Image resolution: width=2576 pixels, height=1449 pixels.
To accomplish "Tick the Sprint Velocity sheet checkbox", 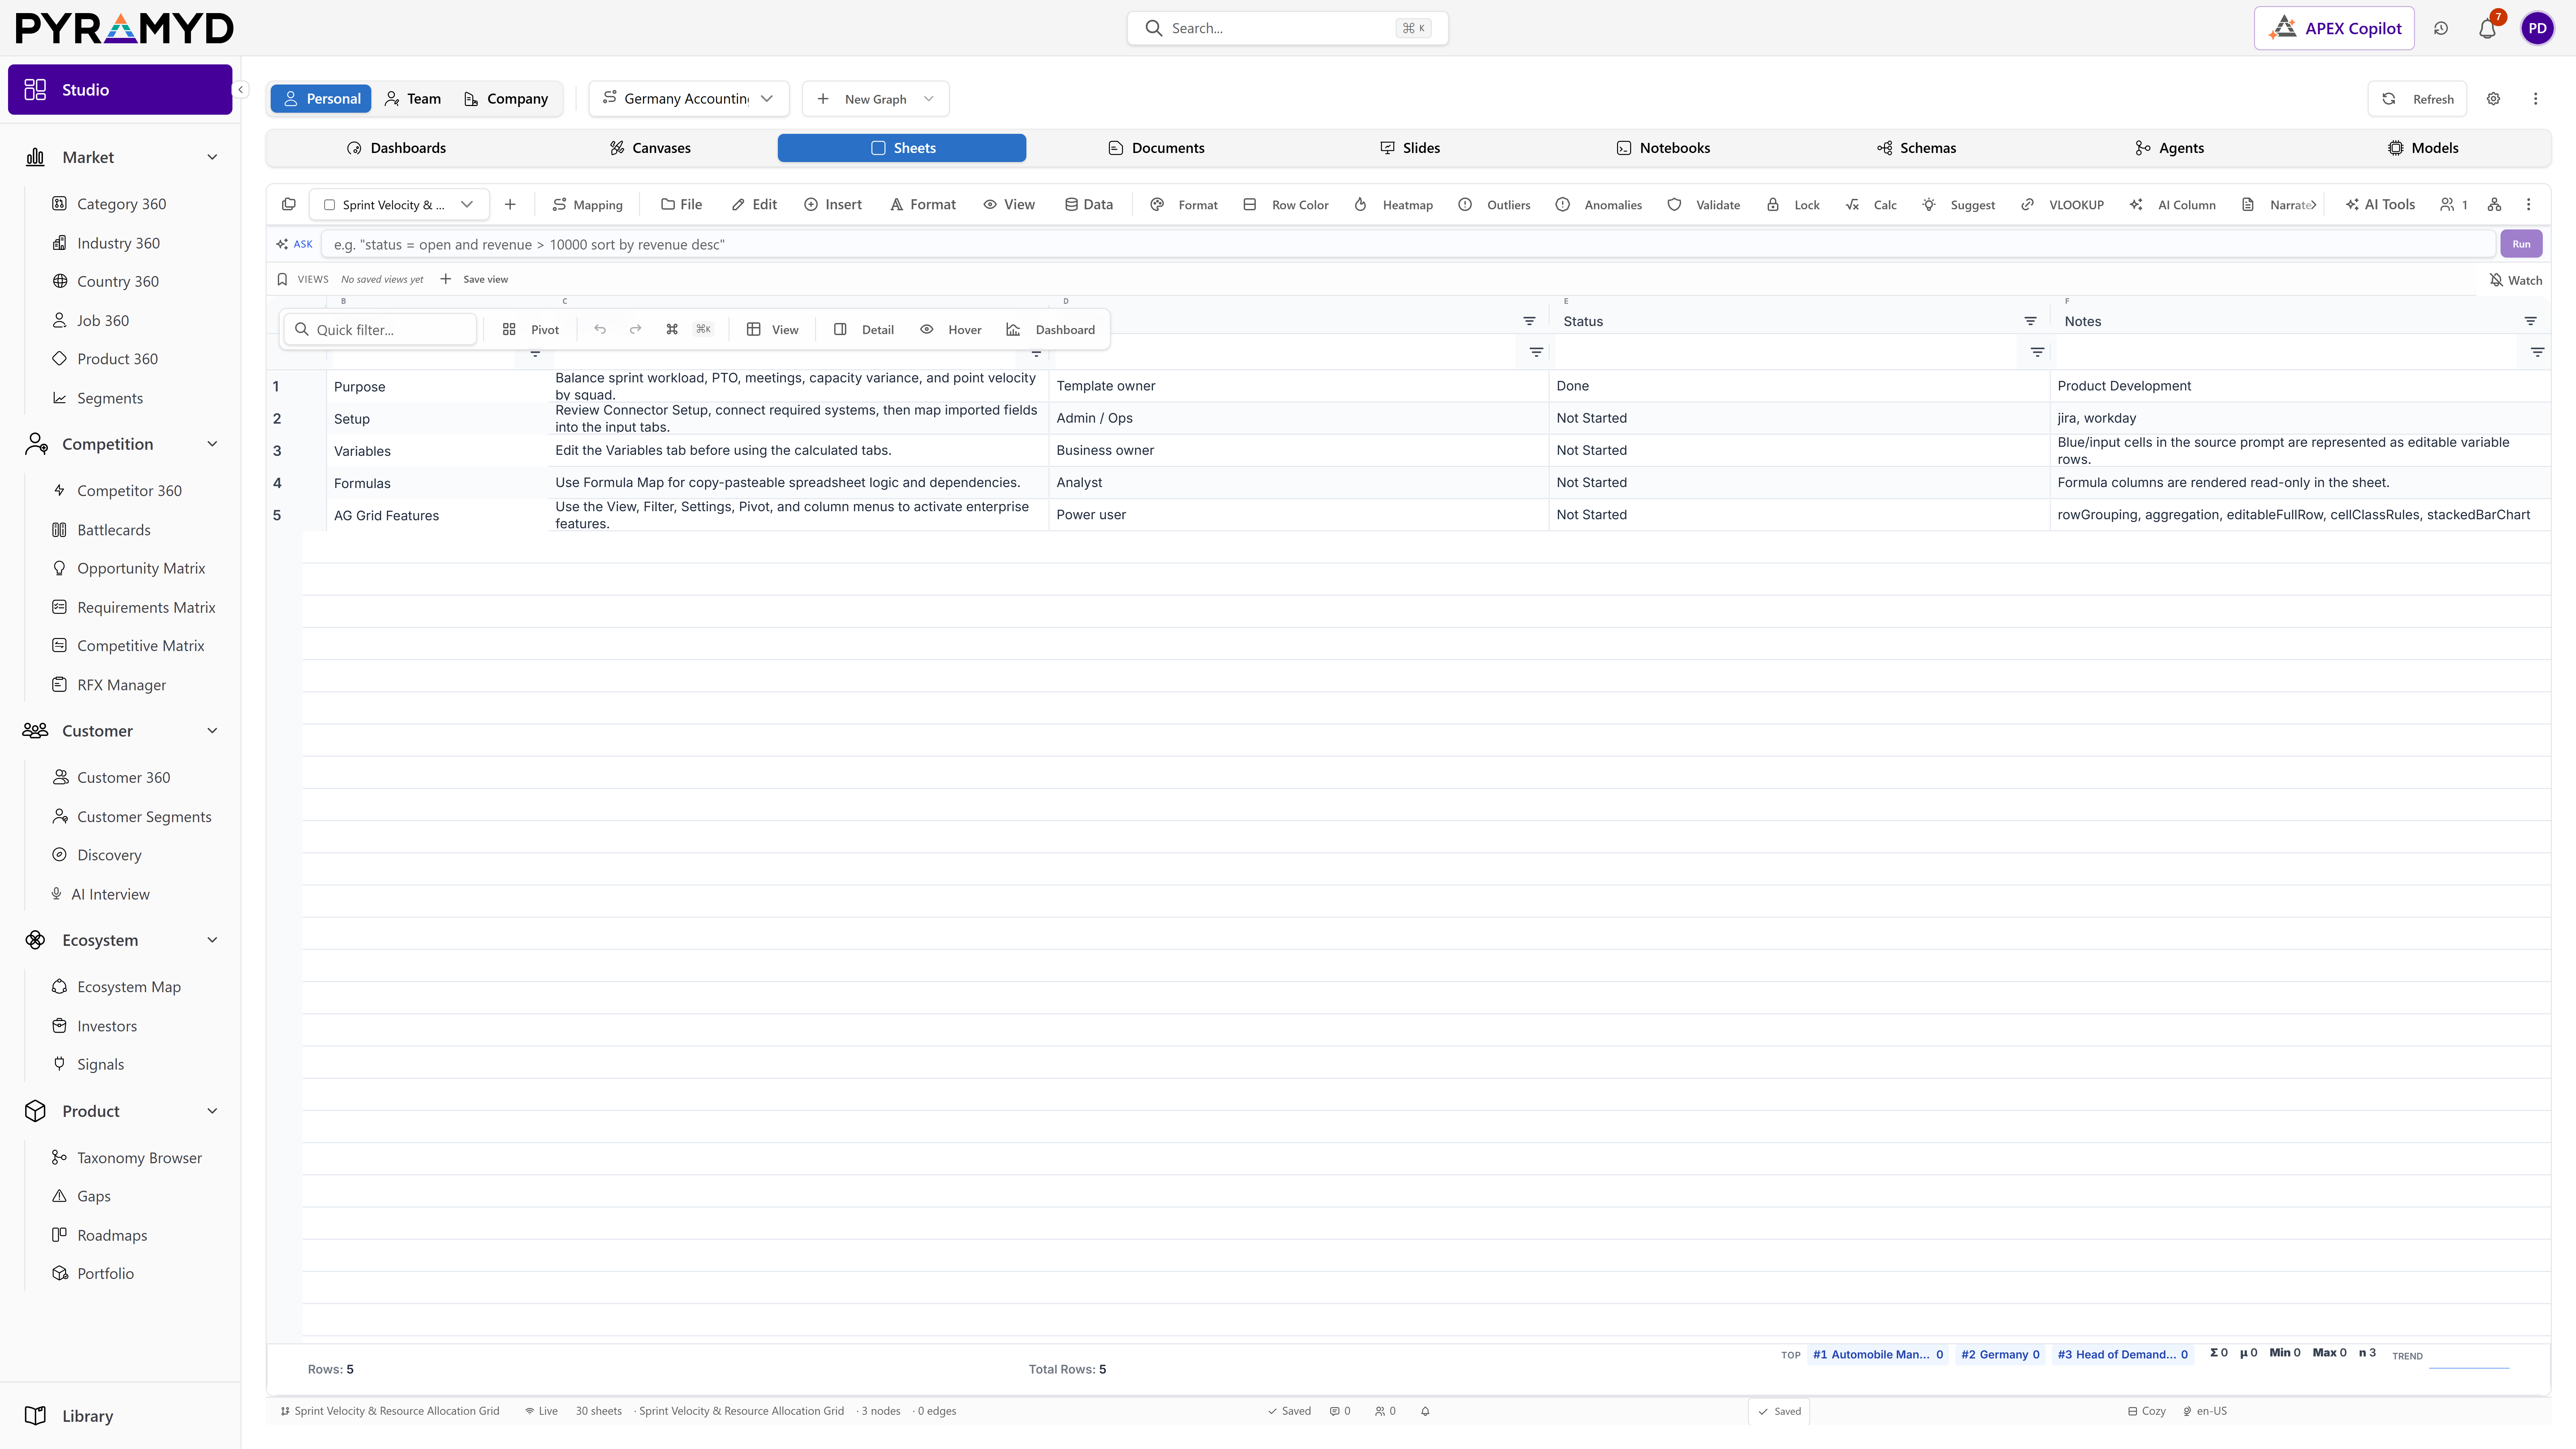I will coord(329,205).
